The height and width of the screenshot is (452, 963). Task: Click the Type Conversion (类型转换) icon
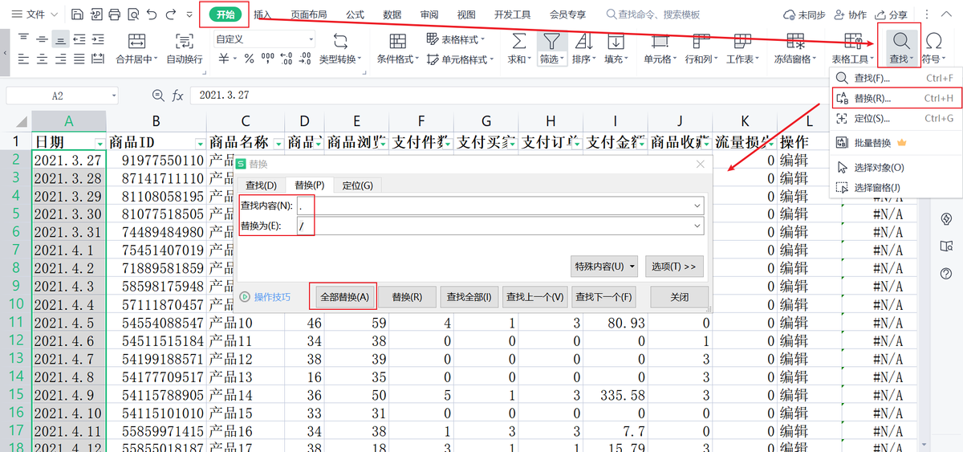point(340,42)
